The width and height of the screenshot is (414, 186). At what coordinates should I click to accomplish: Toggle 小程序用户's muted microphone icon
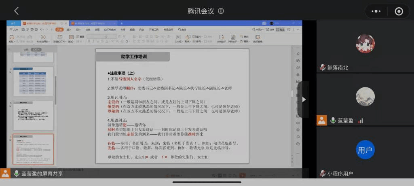click(x=323, y=173)
